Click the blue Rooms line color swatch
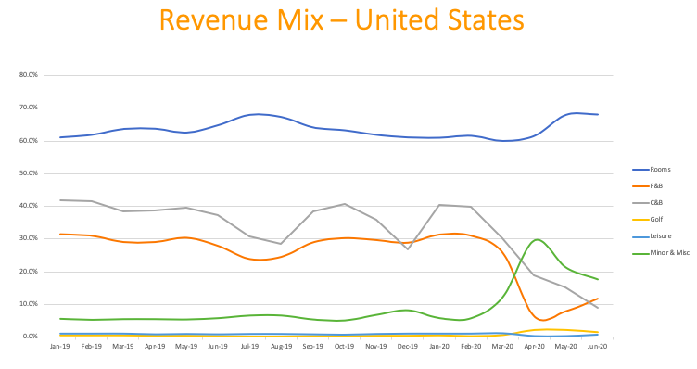Viewport: 697px width, 369px height. pyautogui.click(x=640, y=170)
